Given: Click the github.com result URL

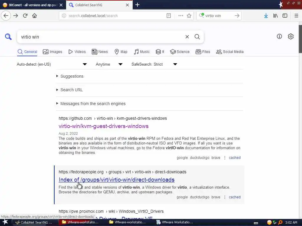Looking at the screenshot, I should [113, 118].
